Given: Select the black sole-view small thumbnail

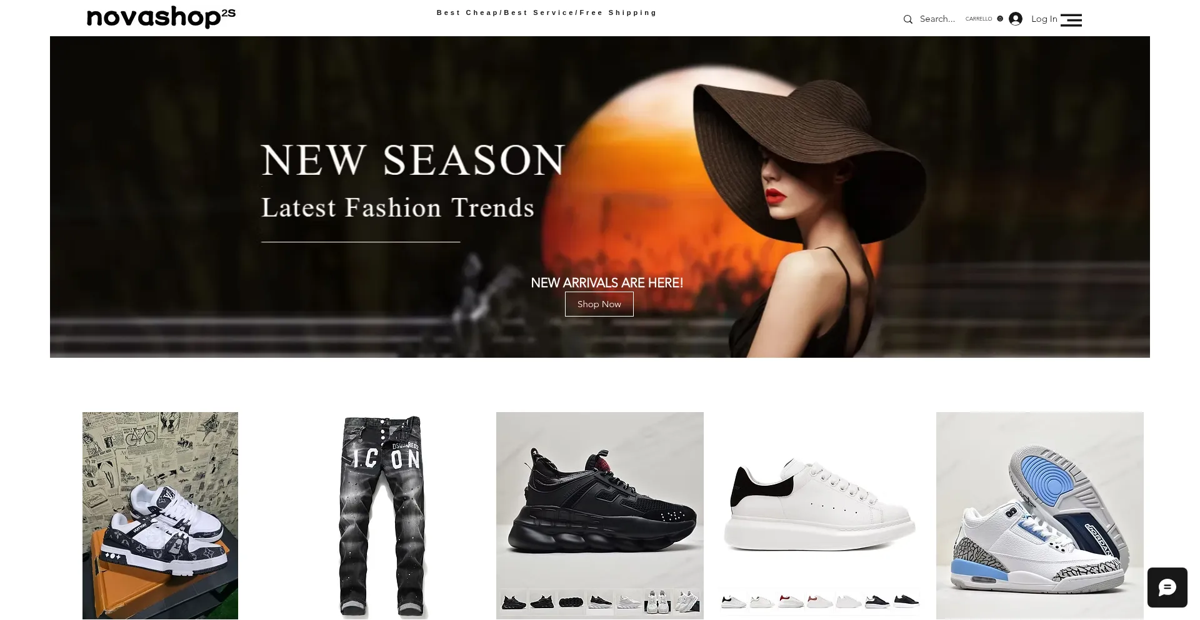Looking at the screenshot, I should coord(571,603).
